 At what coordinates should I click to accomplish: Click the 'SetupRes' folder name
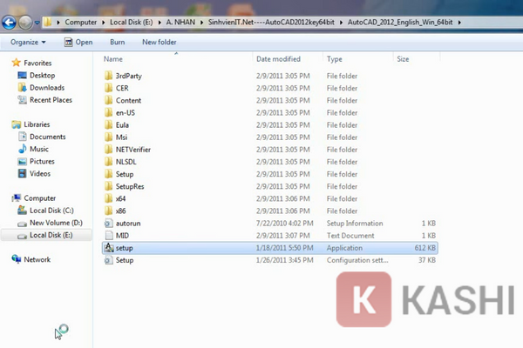[x=130, y=186]
